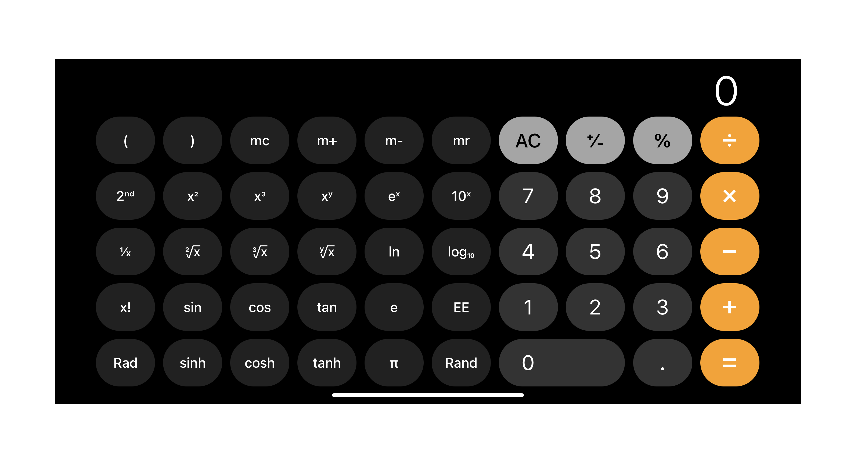843x474 pixels.
Task: Click the natural logarithm (ln) button
Action: coord(394,251)
